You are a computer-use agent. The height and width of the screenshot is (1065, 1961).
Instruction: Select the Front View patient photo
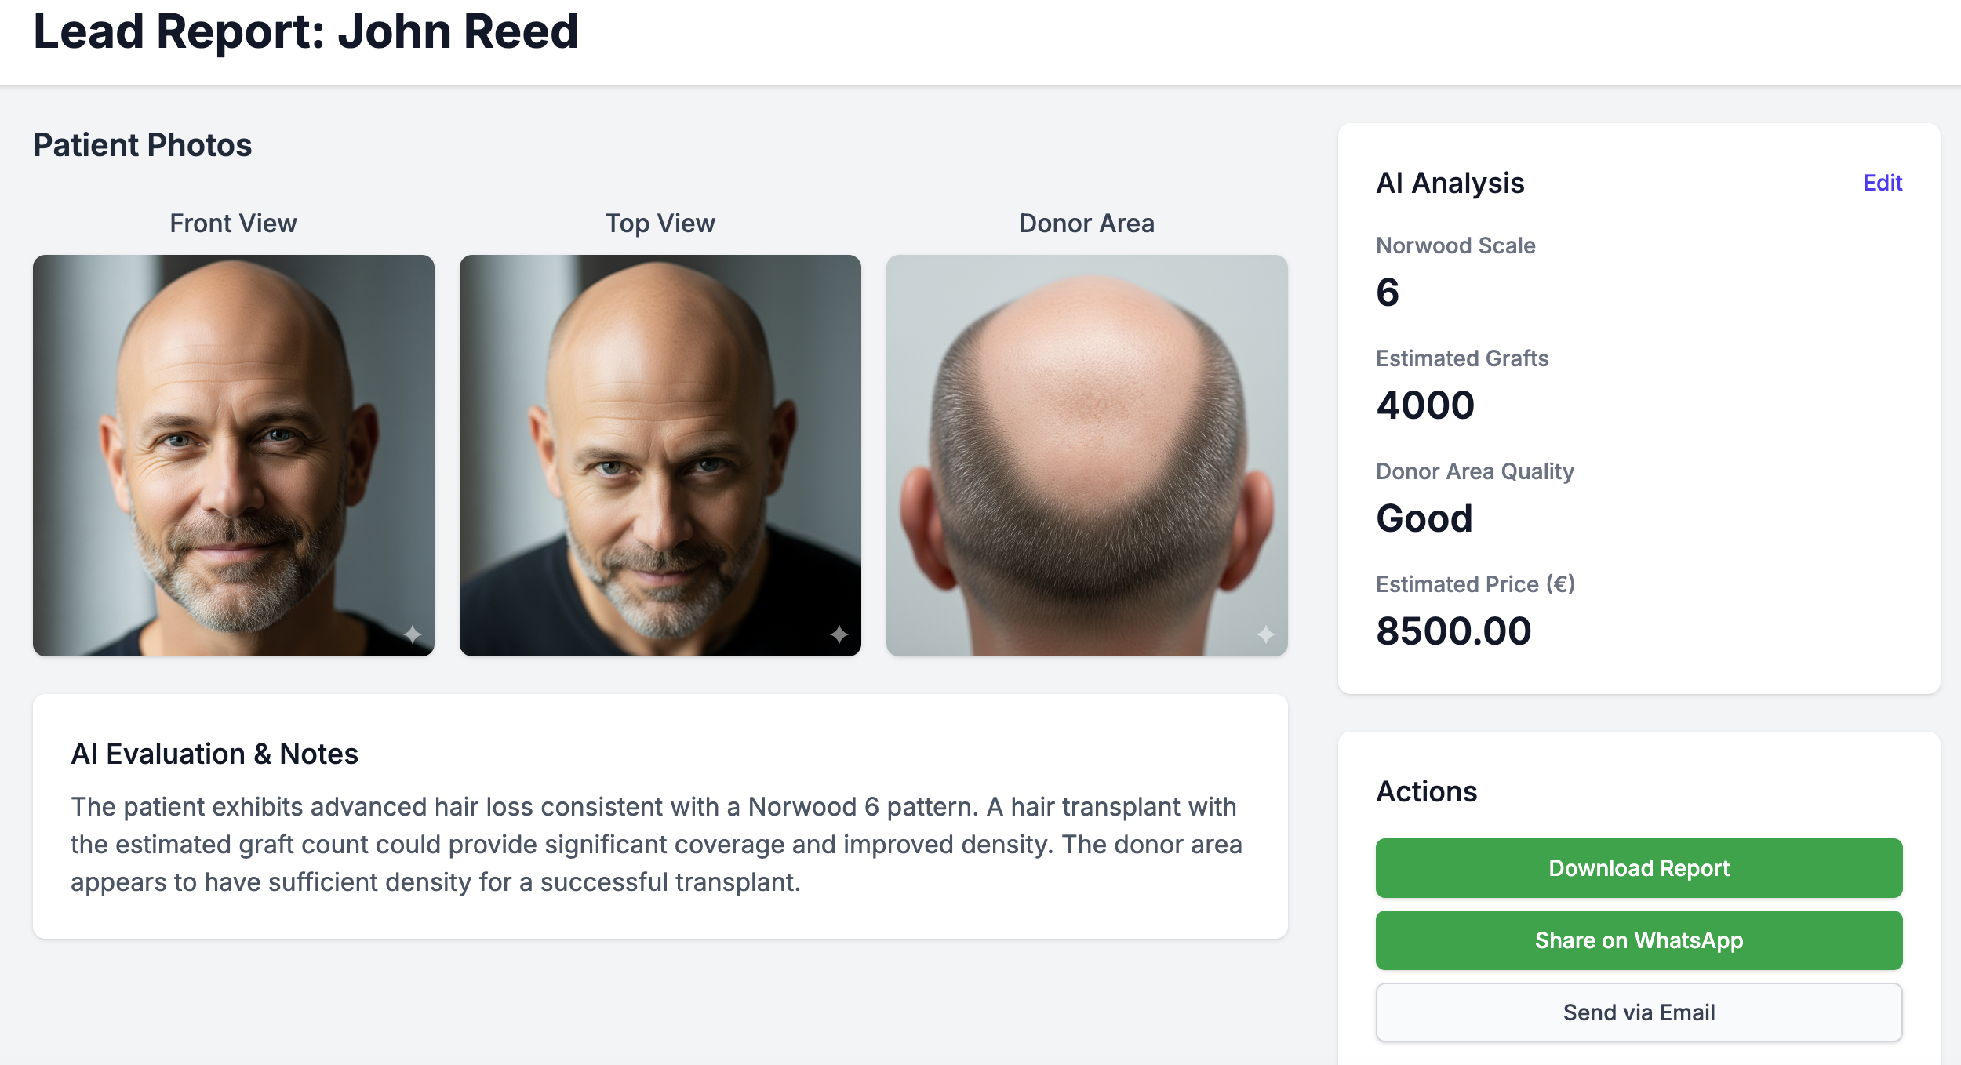[x=233, y=455]
